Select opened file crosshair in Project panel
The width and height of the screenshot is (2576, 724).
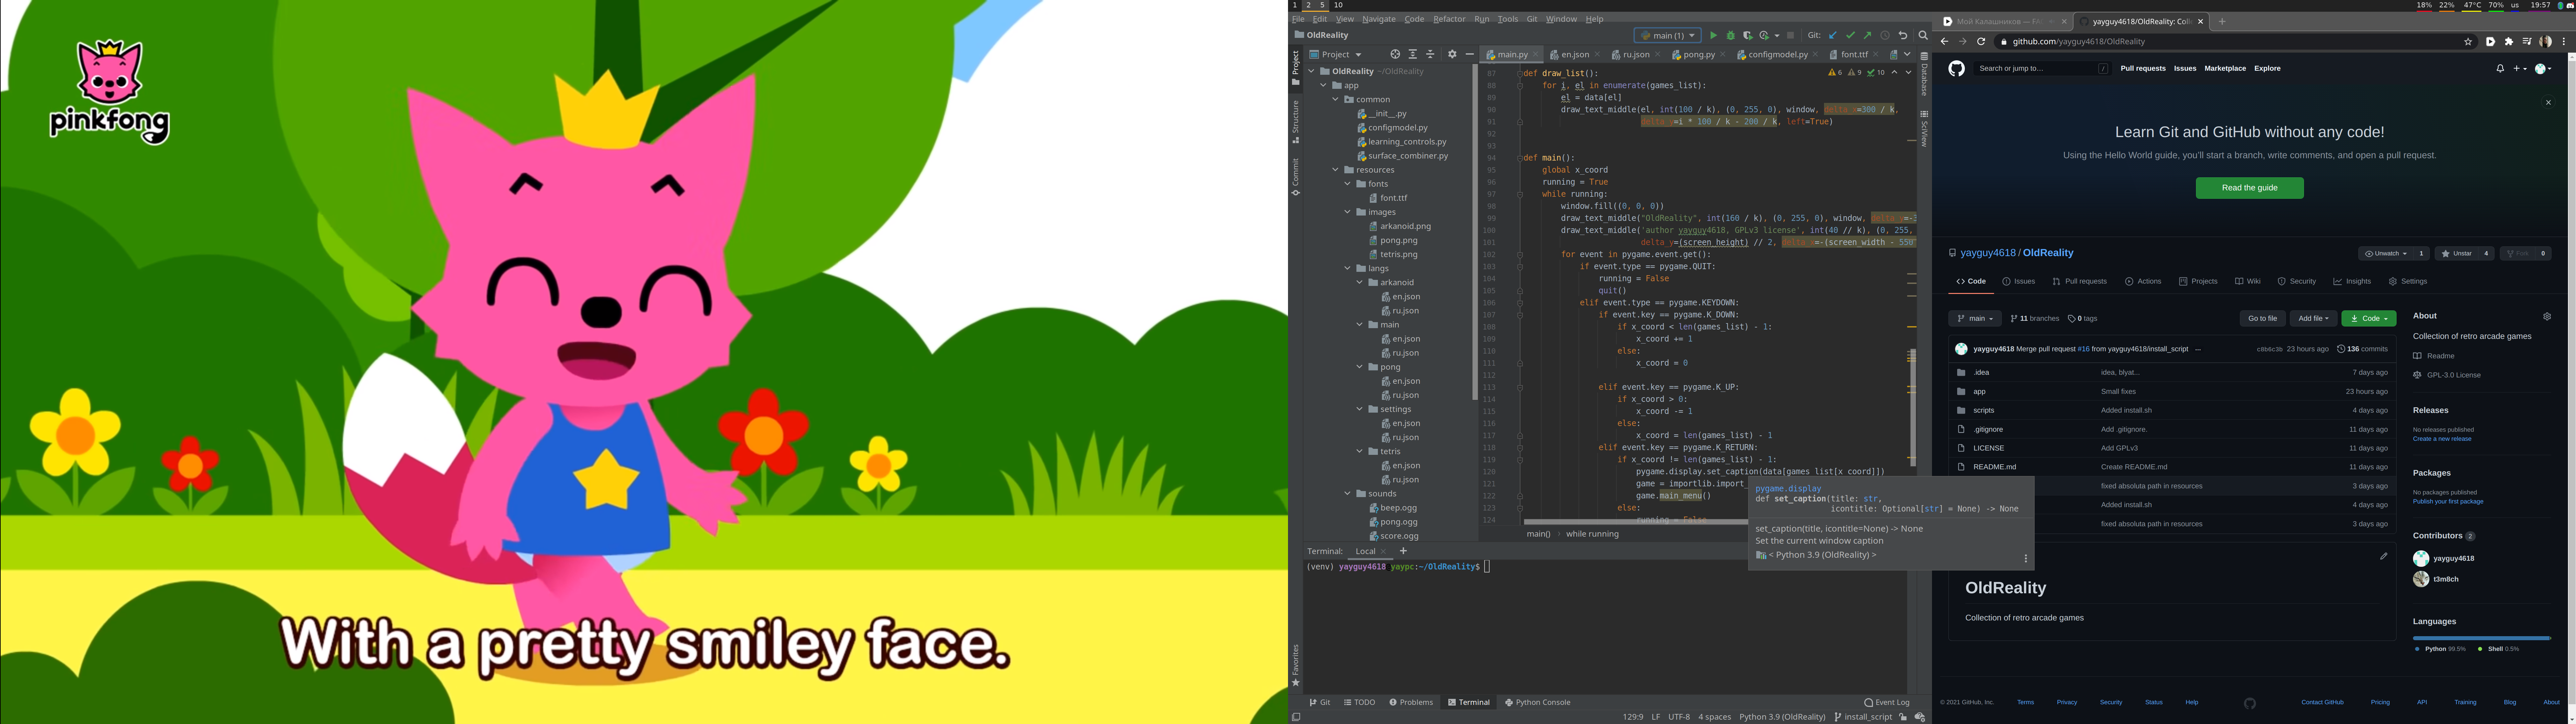(x=1395, y=54)
